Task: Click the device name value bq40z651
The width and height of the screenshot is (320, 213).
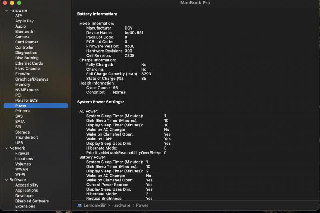Action: (x=134, y=33)
